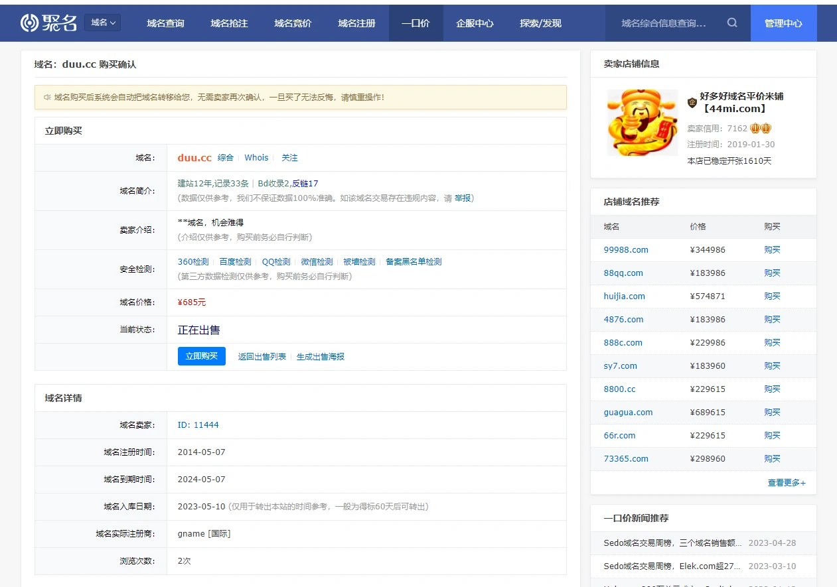The image size is (837, 587).
Task: Click the 生成出售海报 link
Action: pos(321,357)
